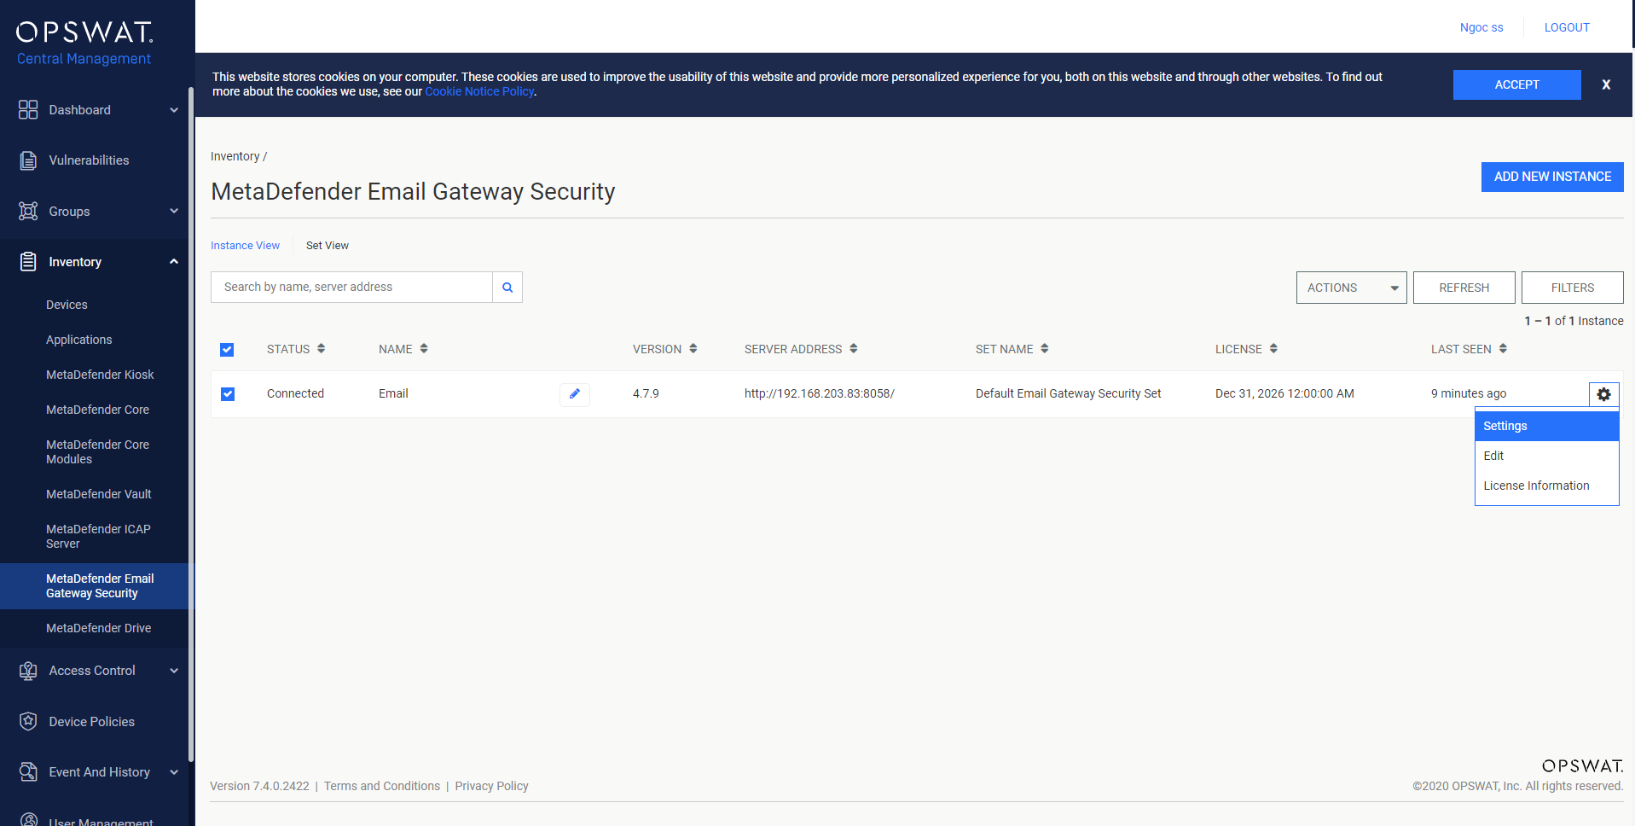The height and width of the screenshot is (826, 1635).
Task: Open the ACTIONS dropdown
Action: click(x=1351, y=288)
